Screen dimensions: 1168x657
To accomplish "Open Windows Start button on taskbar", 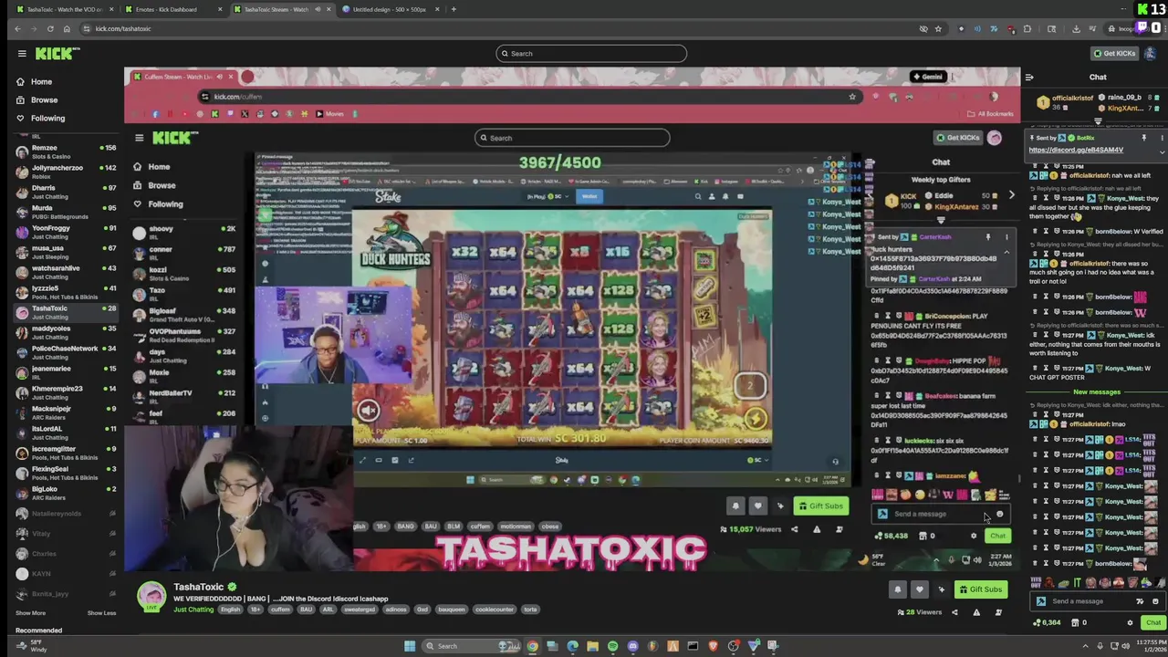I will (411, 646).
